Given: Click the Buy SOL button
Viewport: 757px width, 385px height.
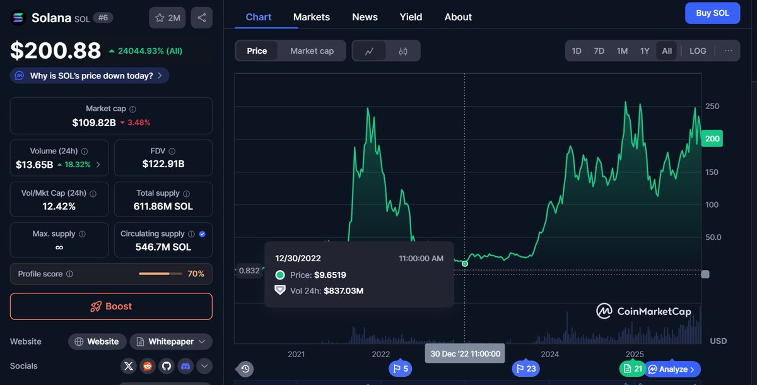Looking at the screenshot, I should click(712, 13).
